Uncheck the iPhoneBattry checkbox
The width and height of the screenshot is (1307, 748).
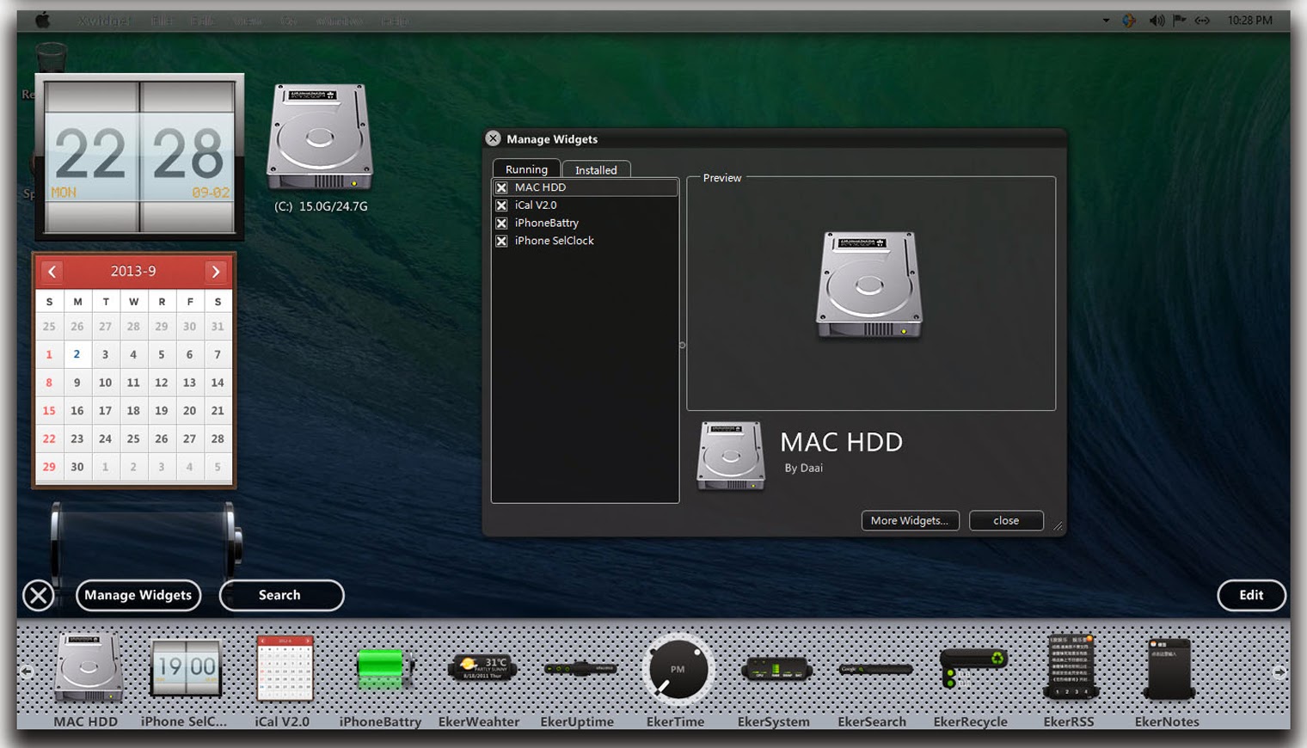click(501, 224)
